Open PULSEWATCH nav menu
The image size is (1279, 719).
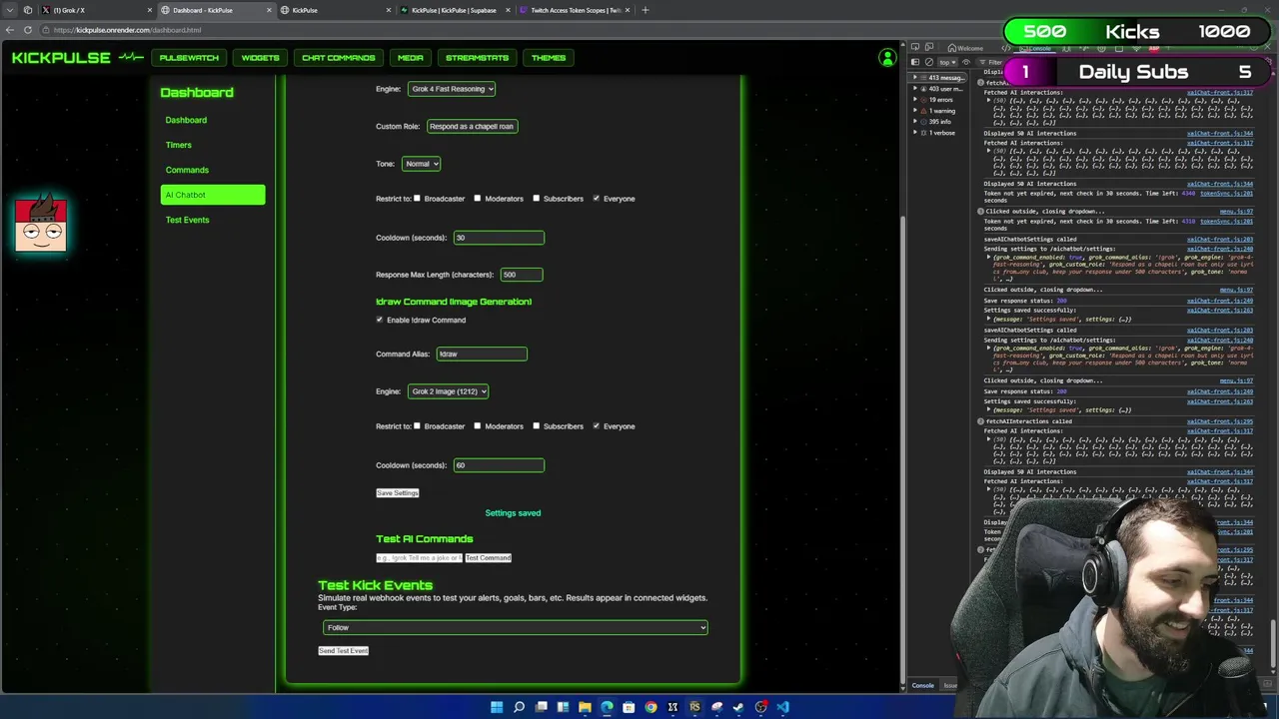pos(189,58)
